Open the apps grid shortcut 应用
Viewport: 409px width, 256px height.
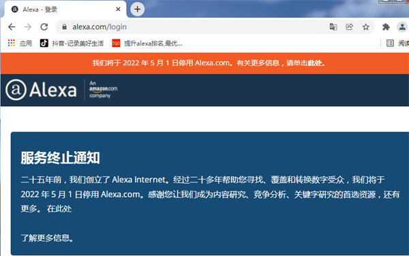coord(20,43)
